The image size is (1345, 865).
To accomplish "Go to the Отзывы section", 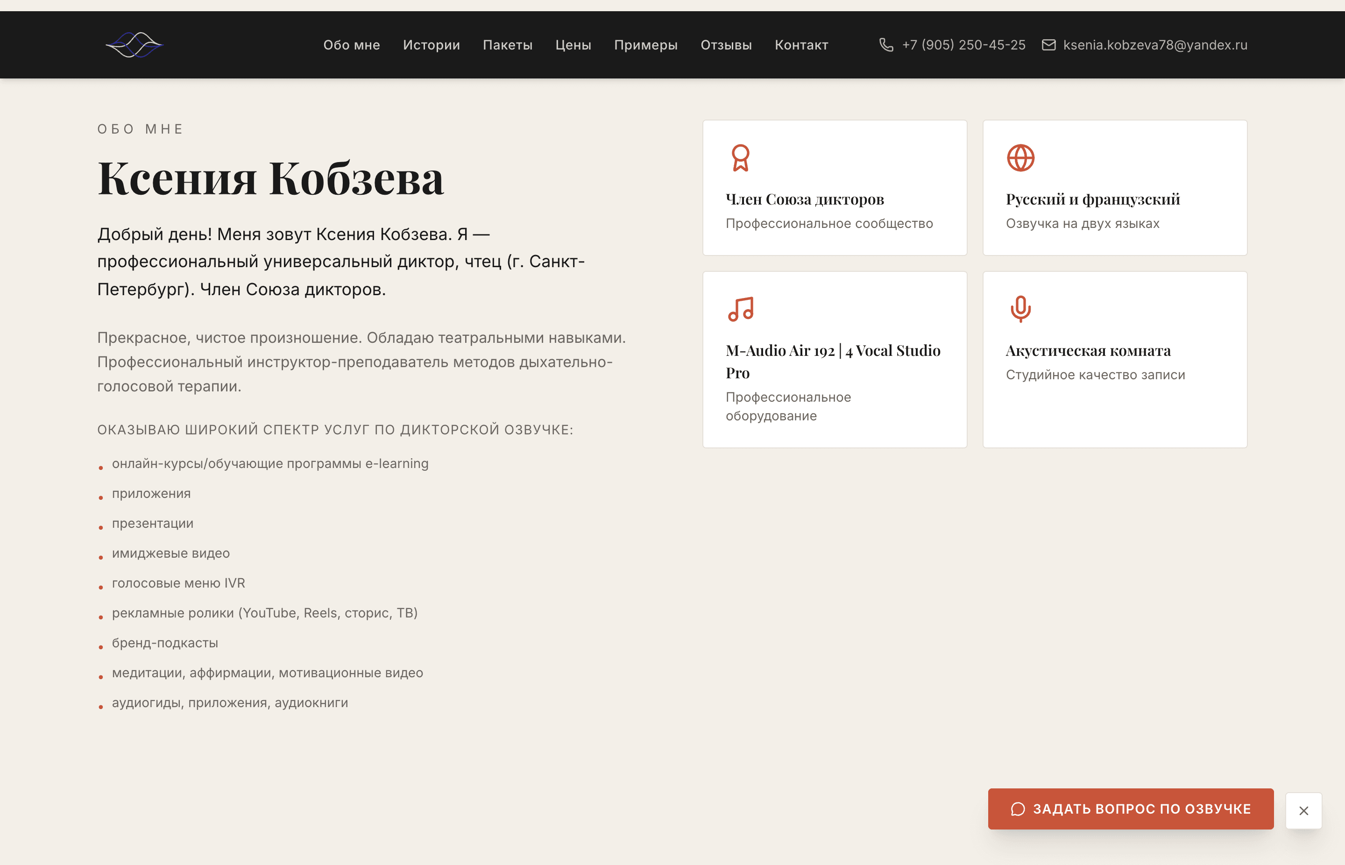I will [726, 45].
